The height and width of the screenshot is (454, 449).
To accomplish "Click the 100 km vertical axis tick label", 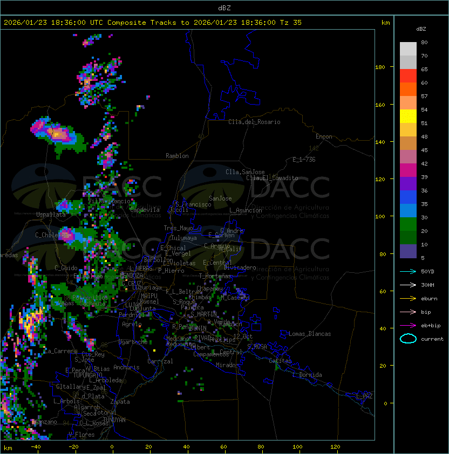I will pyautogui.click(x=380, y=217).
